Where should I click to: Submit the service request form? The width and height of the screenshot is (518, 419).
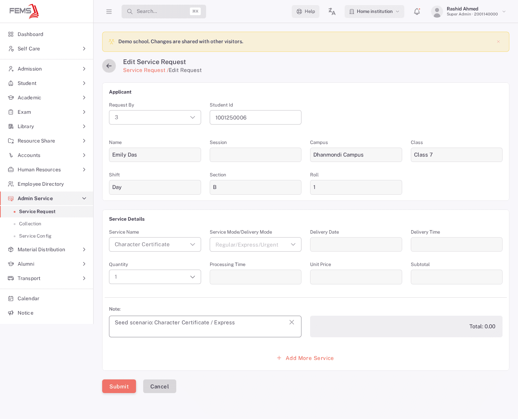119,386
